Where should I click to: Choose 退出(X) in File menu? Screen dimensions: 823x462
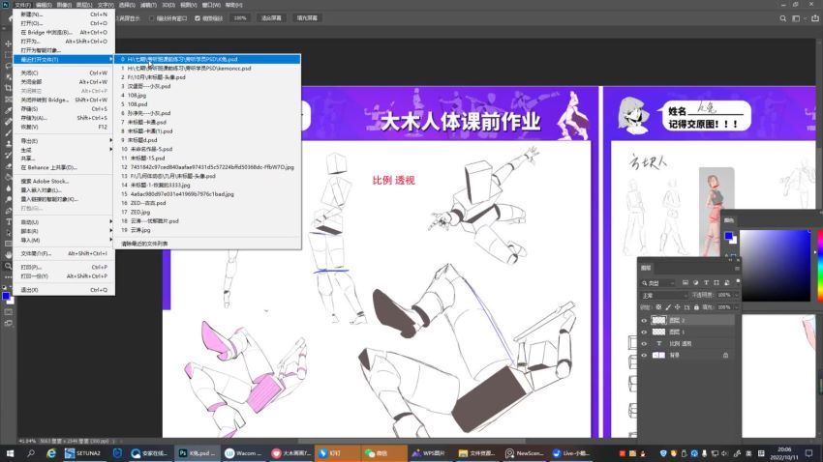(64, 290)
